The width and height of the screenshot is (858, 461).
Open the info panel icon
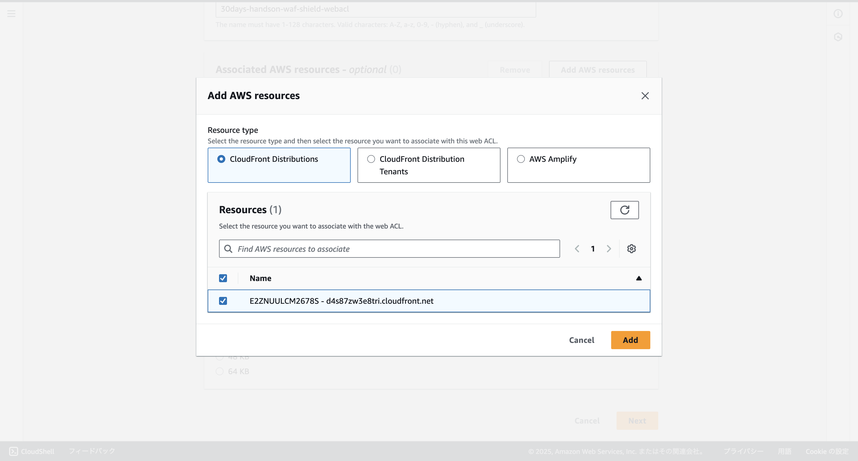[838, 14]
